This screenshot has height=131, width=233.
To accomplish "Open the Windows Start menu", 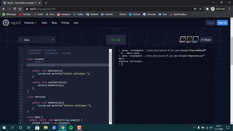I will [4, 128].
